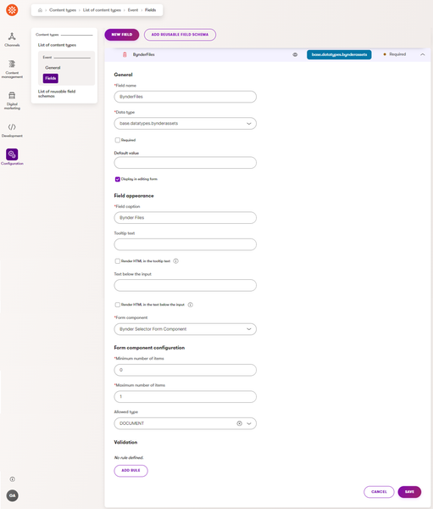This screenshot has width=433, height=509.
Task: Toggle the Required checkbox
Action: pyautogui.click(x=118, y=140)
